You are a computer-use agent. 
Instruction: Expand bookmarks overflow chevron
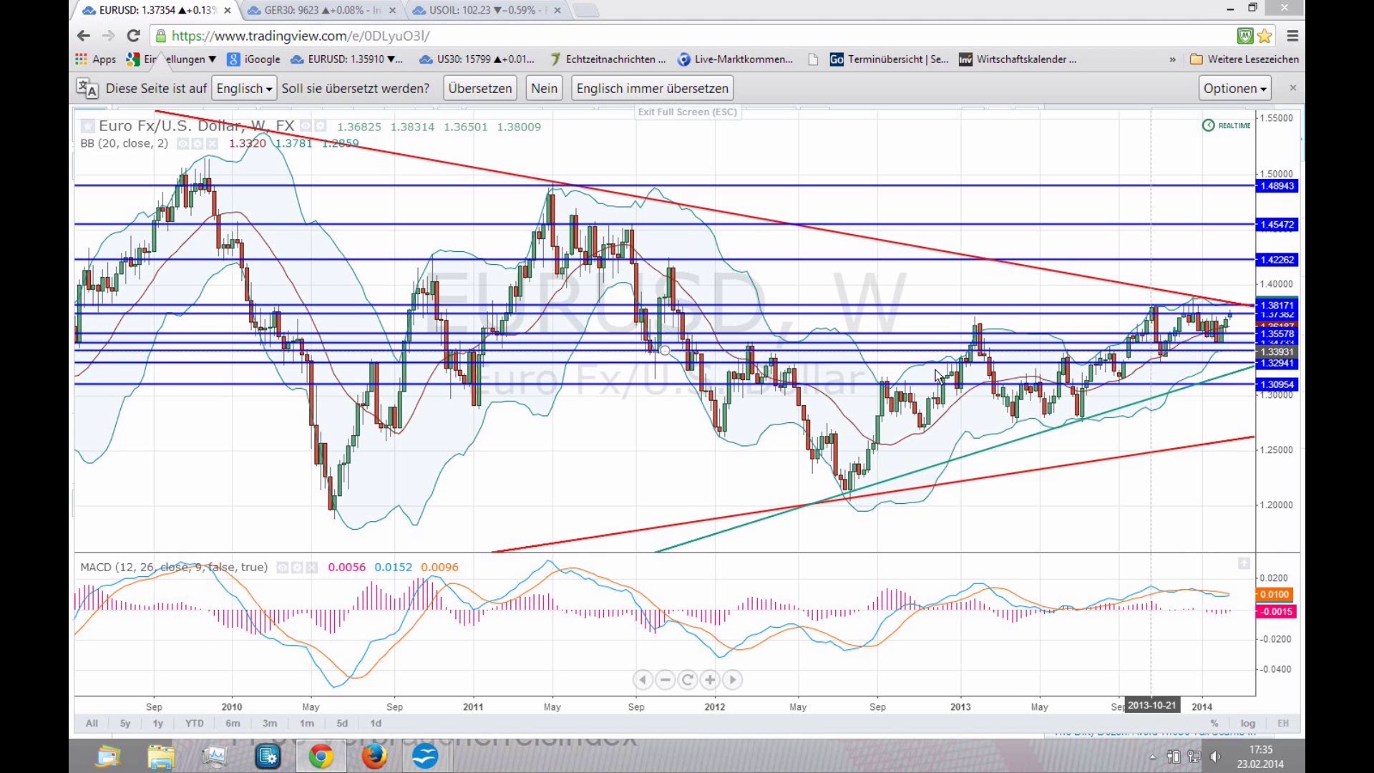(1172, 59)
